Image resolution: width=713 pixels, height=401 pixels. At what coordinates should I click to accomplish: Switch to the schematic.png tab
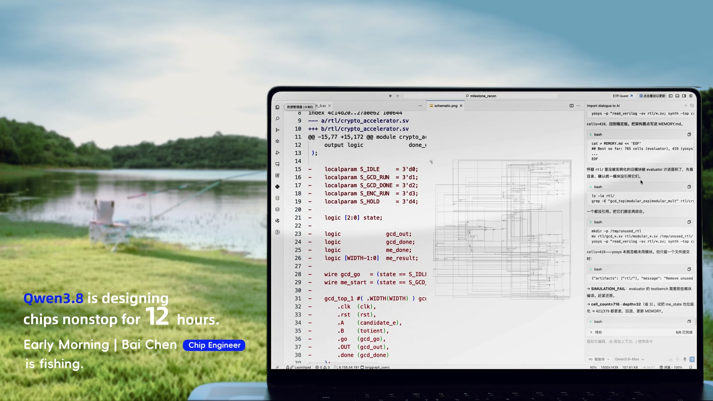click(x=445, y=106)
